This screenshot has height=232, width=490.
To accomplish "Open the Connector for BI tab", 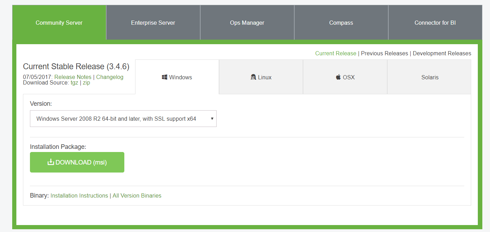I will [435, 23].
